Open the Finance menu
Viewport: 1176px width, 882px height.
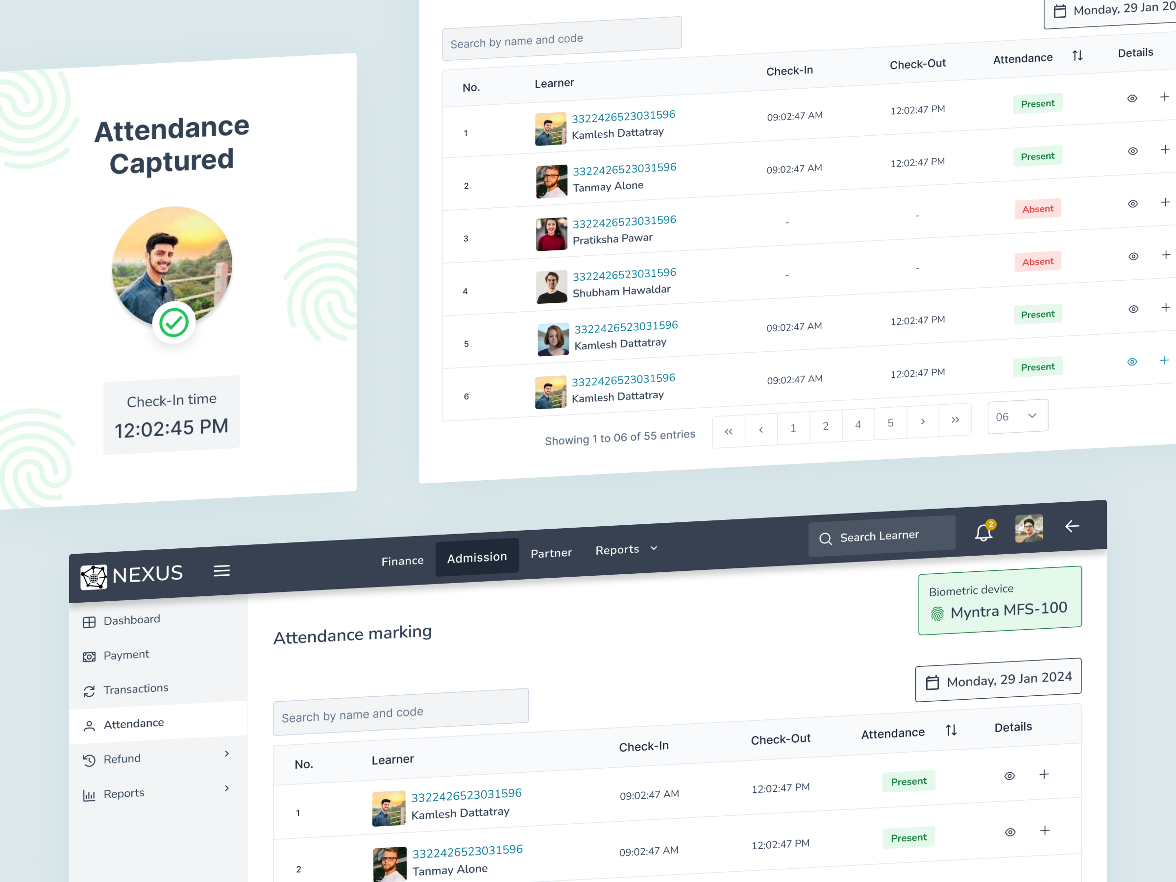[x=402, y=561]
